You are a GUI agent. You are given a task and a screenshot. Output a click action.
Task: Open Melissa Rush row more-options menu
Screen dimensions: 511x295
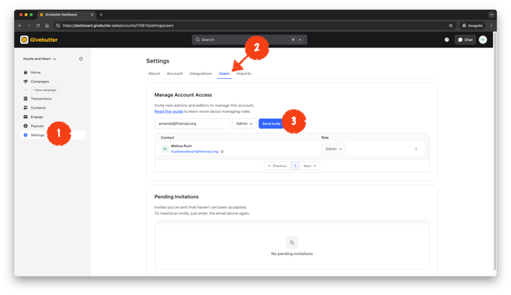click(x=416, y=149)
